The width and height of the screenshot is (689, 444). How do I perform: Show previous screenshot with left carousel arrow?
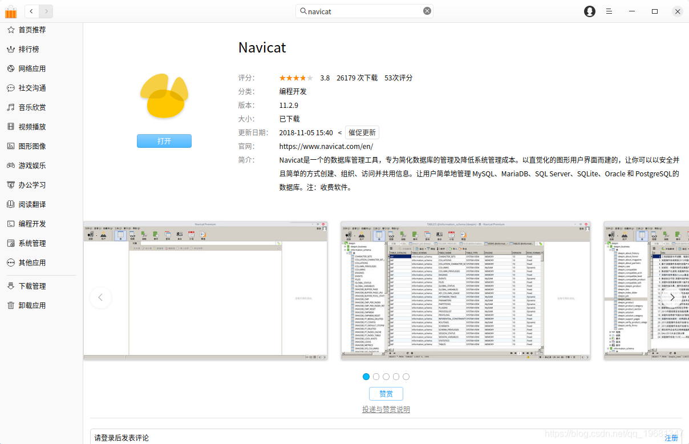[101, 297]
